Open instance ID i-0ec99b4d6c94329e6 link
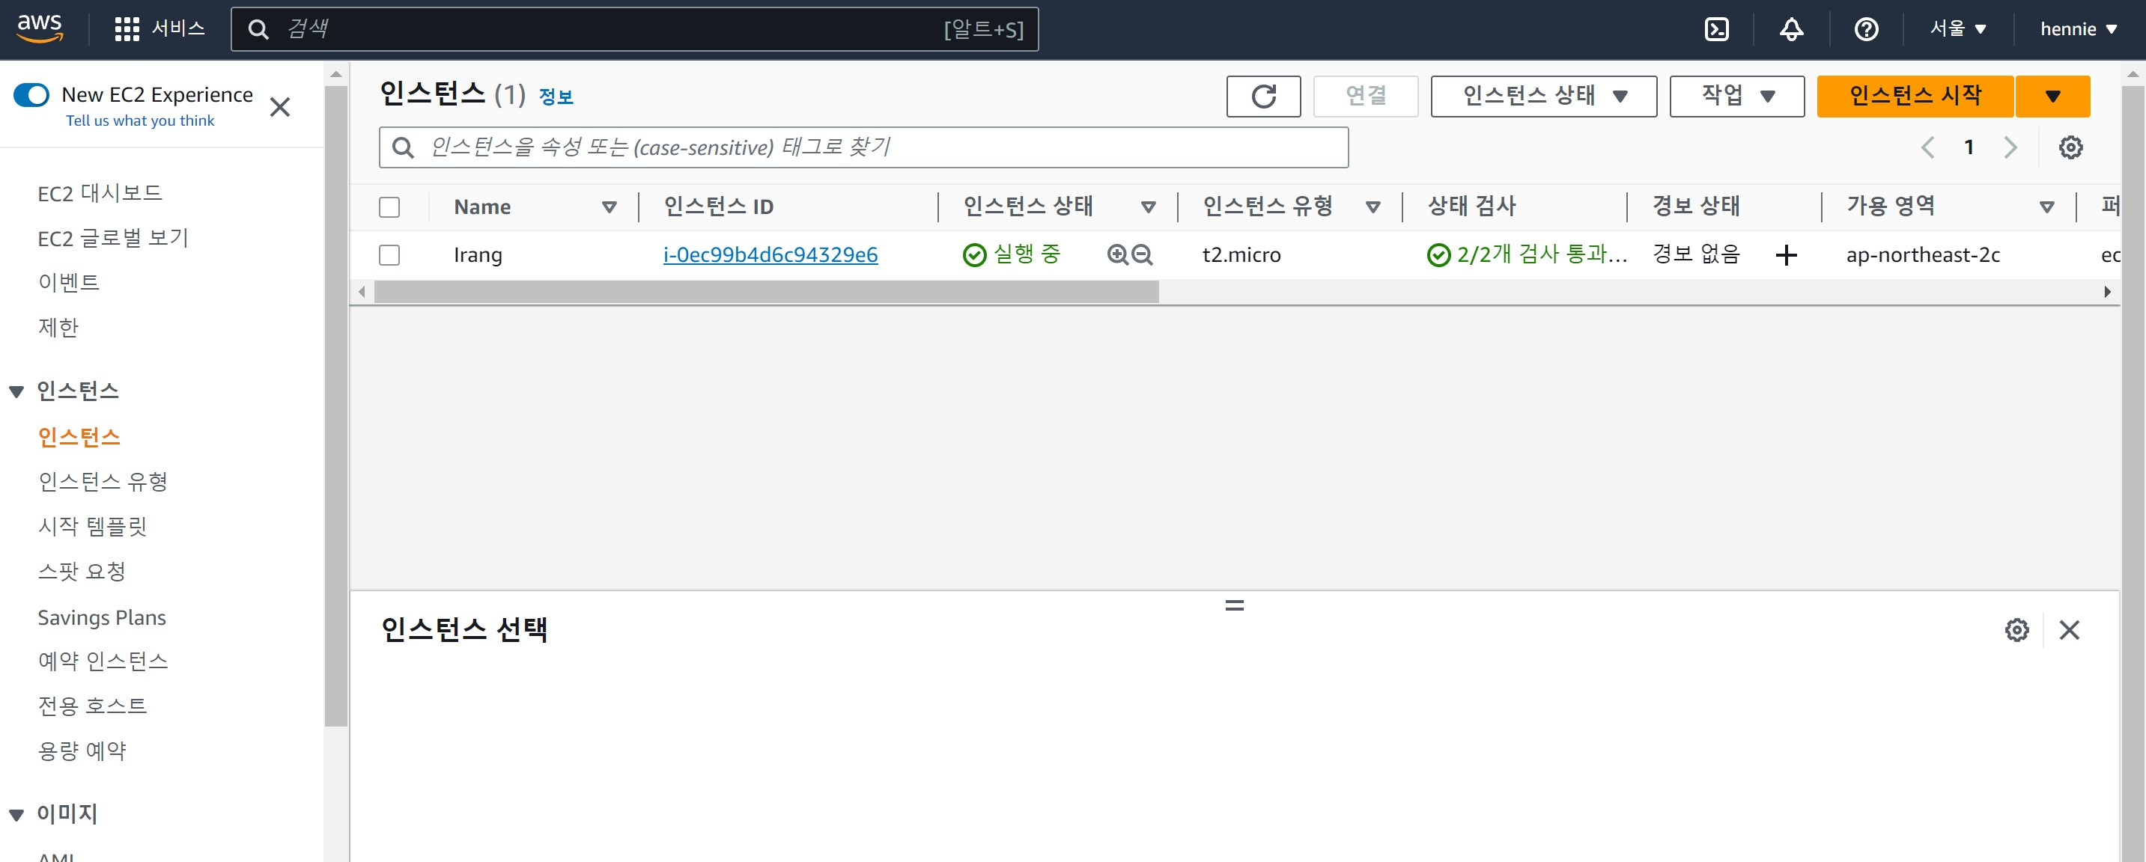The height and width of the screenshot is (862, 2146). [770, 255]
